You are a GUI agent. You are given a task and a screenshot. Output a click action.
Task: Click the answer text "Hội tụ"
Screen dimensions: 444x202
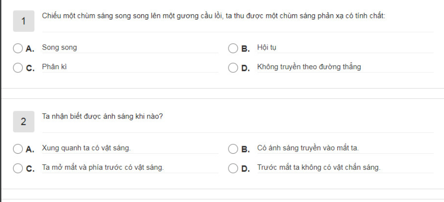point(267,47)
